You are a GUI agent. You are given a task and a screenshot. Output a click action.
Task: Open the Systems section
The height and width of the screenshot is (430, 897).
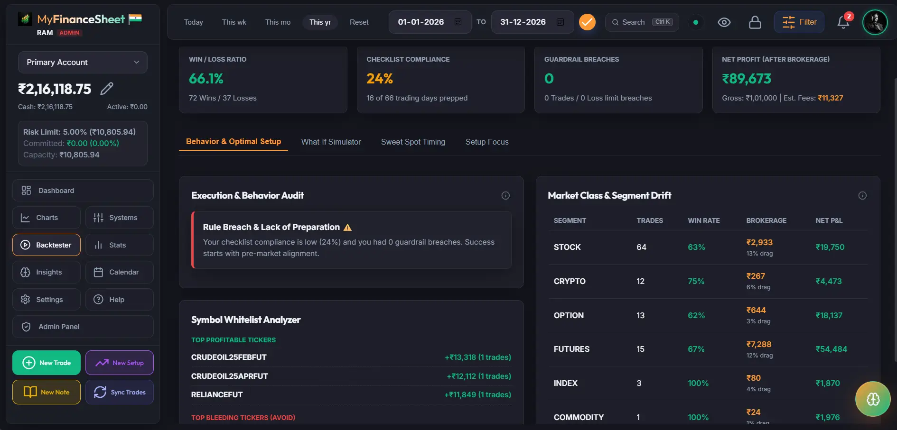[x=119, y=218]
